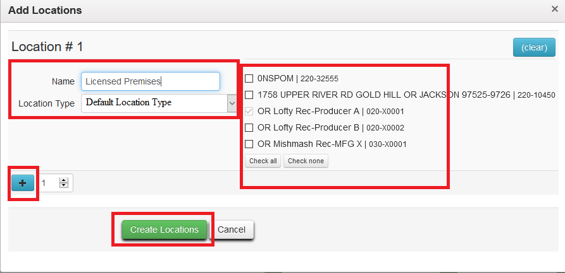Increase the location count with up arrow
Image resolution: width=565 pixels, height=273 pixels.
click(x=63, y=180)
